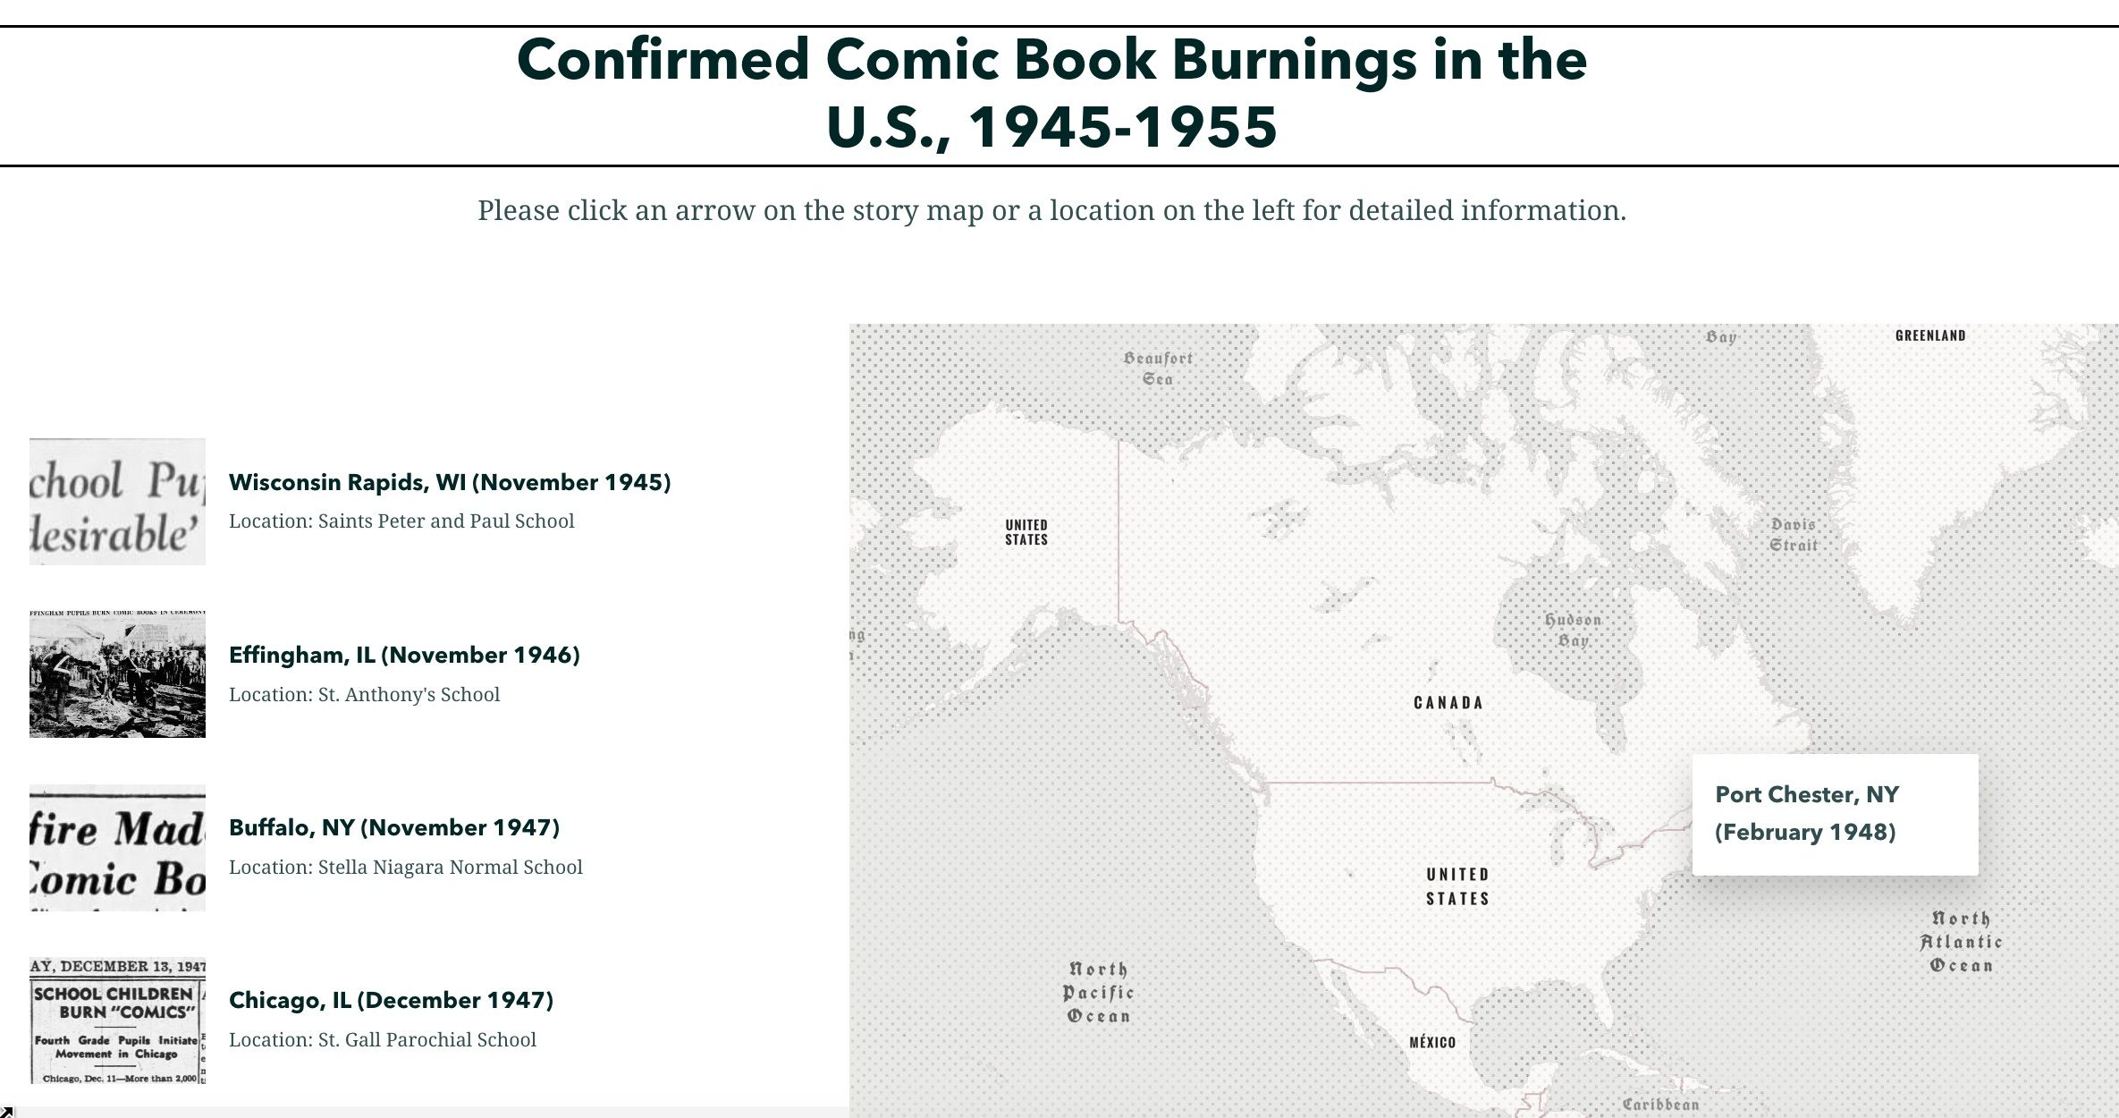Select the Buffalo, NY (November 1947) location
The width and height of the screenshot is (2119, 1118).
393,827
